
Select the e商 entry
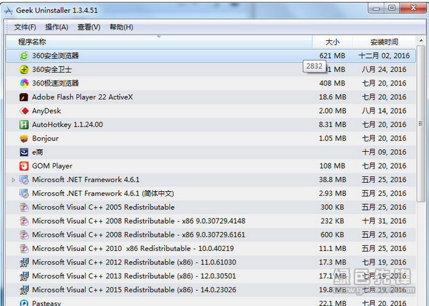point(38,152)
